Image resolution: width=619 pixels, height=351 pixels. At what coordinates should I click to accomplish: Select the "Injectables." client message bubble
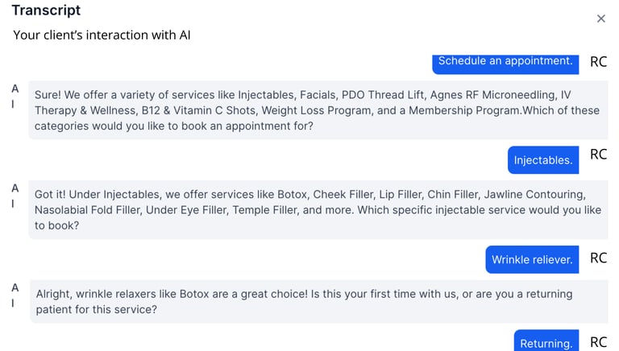pyautogui.click(x=543, y=160)
